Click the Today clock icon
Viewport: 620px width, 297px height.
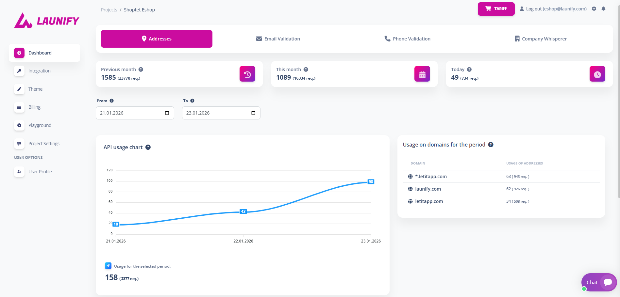click(x=597, y=74)
